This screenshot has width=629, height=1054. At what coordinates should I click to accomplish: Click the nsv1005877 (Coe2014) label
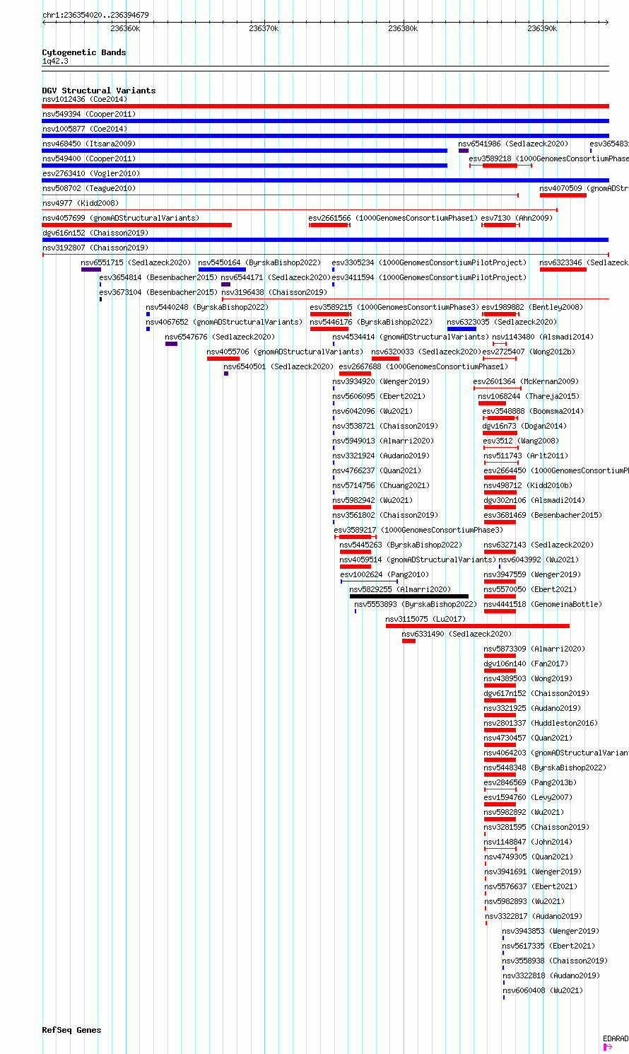pos(85,129)
